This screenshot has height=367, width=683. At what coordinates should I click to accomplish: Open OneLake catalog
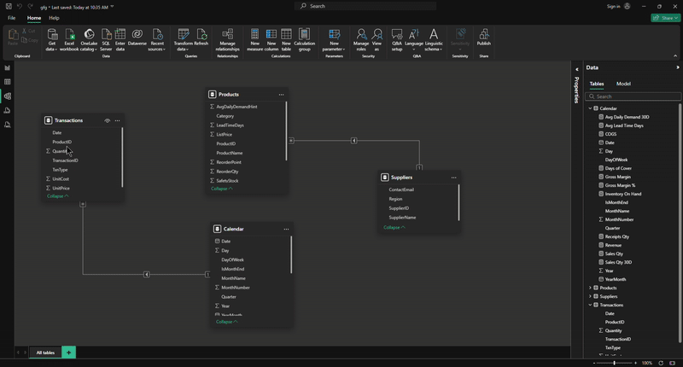click(89, 39)
